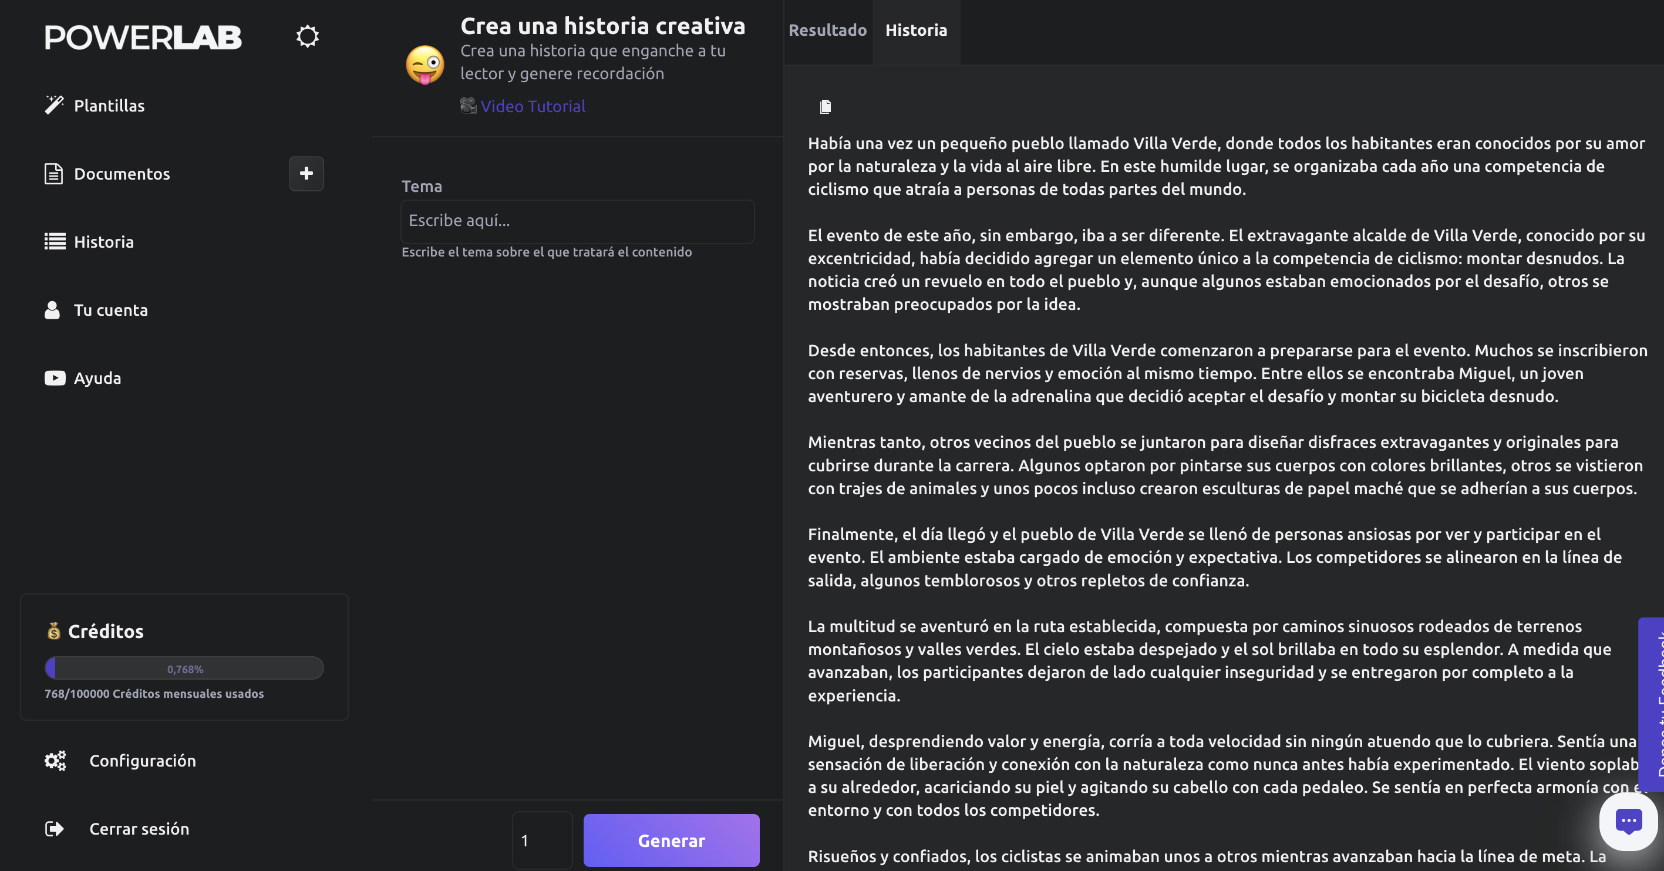The width and height of the screenshot is (1664, 871).
Task: Click the quantity number field beside Generar
Action: point(542,840)
